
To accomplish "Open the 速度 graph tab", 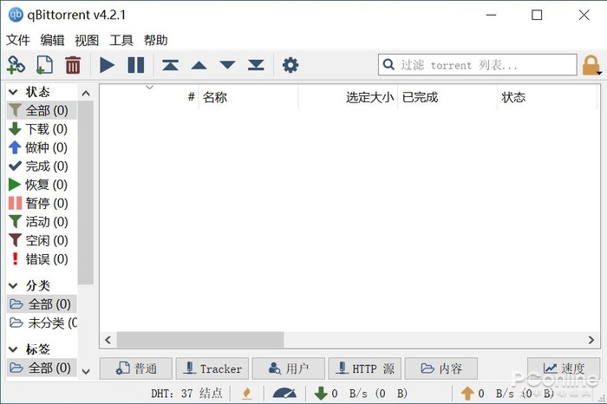I will [x=564, y=368].
